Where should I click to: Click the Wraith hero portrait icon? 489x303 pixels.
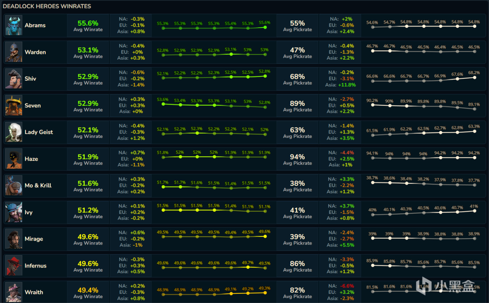click(x=14, y=292)
